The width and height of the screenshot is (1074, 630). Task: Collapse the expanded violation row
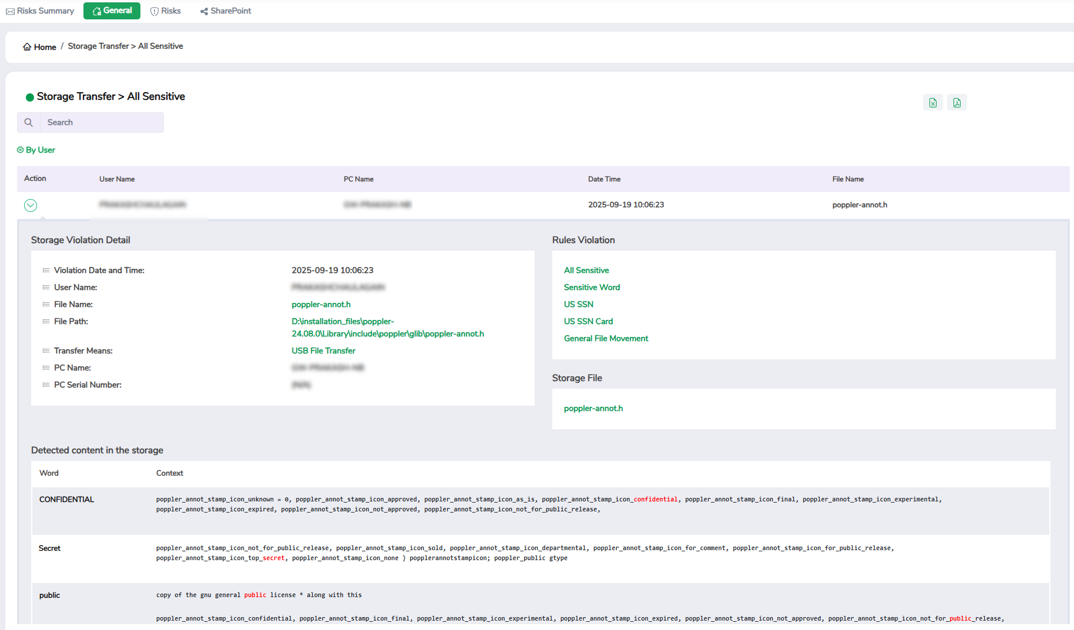[31, 205]
